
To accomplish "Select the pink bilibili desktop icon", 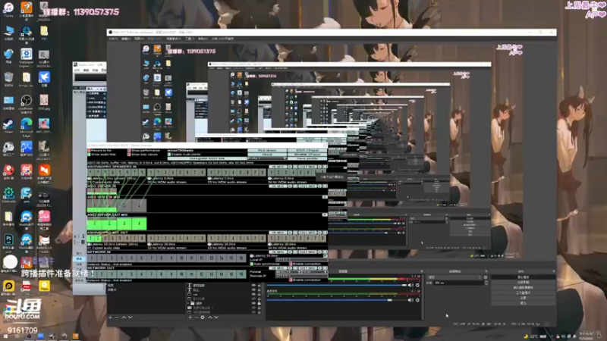I will pos(44,217).
